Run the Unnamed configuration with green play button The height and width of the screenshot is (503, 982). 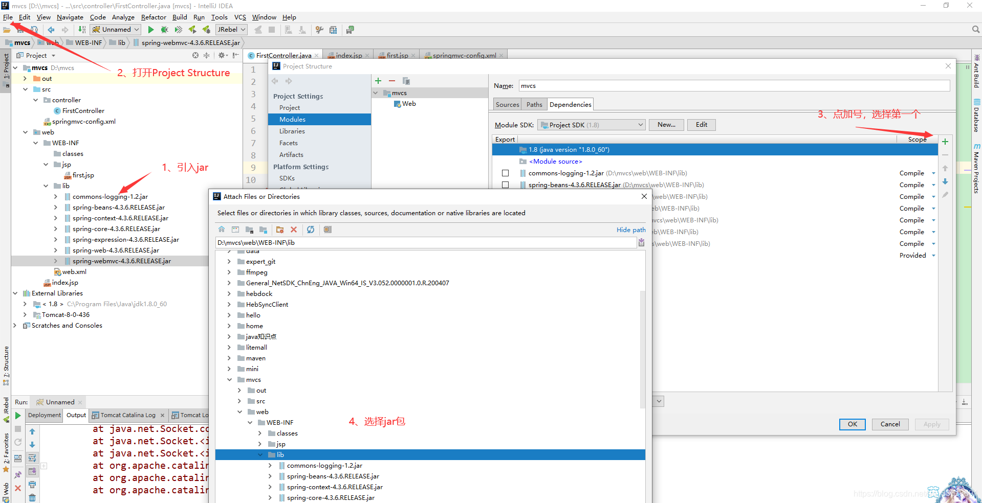coord(150,30)
